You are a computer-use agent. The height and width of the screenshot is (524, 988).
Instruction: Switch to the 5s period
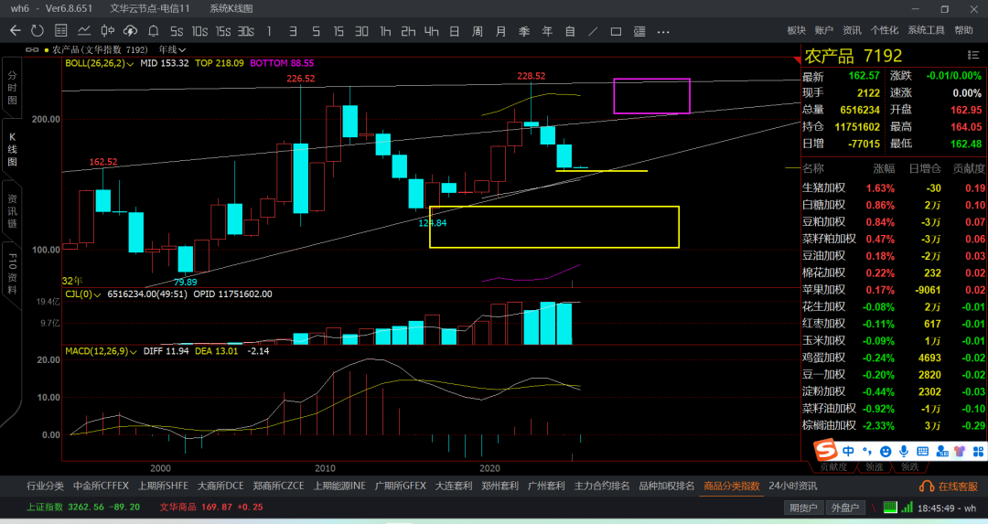pyautogui.click(x=177, y=31)
